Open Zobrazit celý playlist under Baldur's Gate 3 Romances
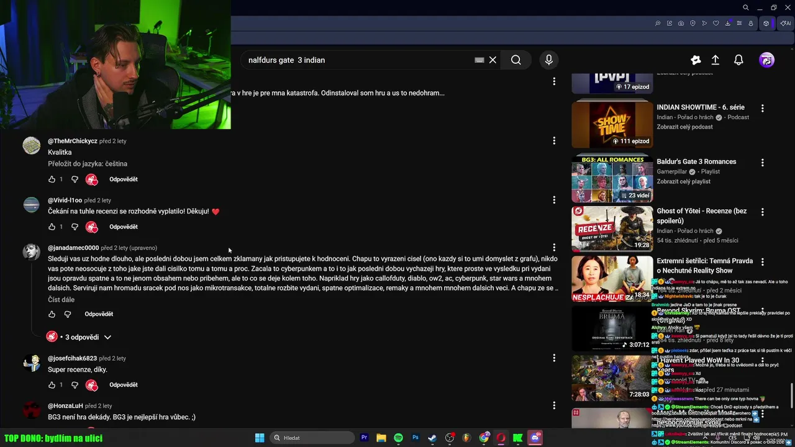The image size is (795, 447). coord(683,181)
